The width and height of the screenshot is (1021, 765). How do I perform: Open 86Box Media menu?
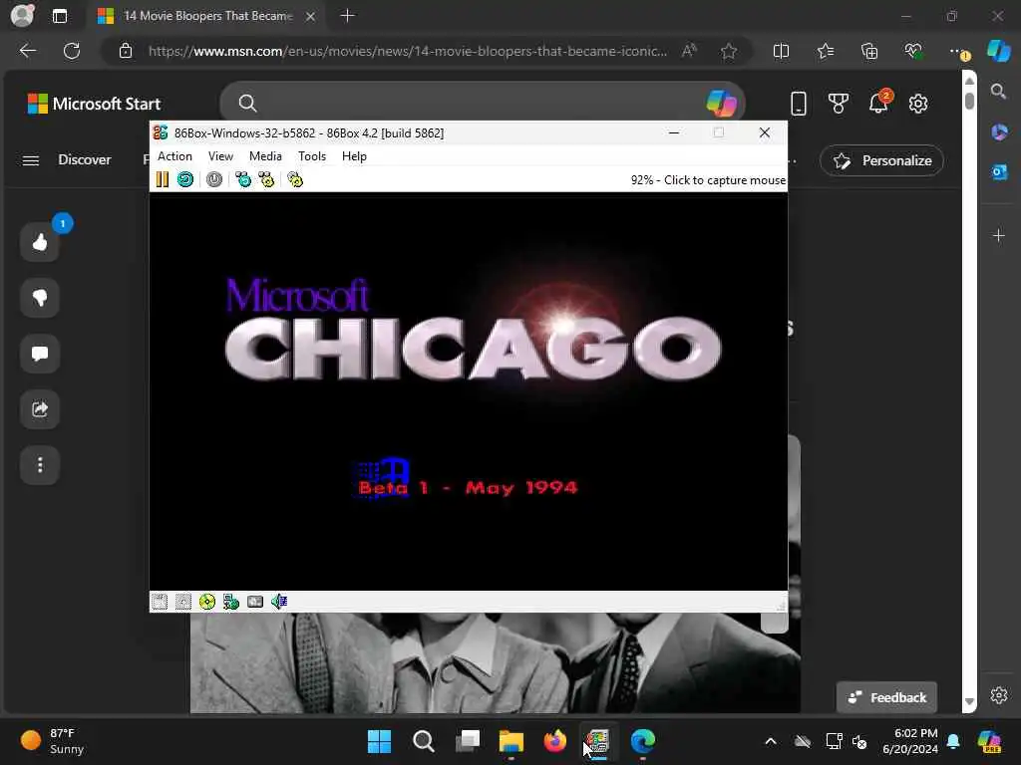tap(265, 156)
